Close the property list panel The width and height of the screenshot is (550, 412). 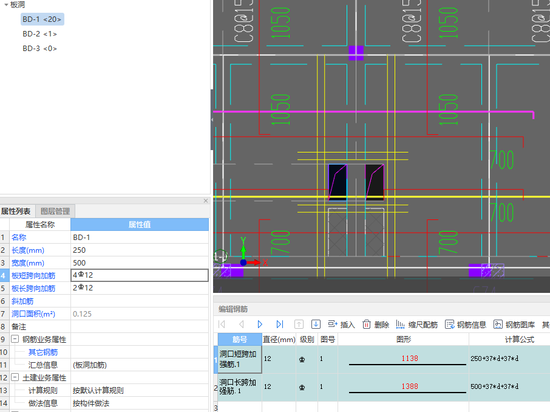206,201
